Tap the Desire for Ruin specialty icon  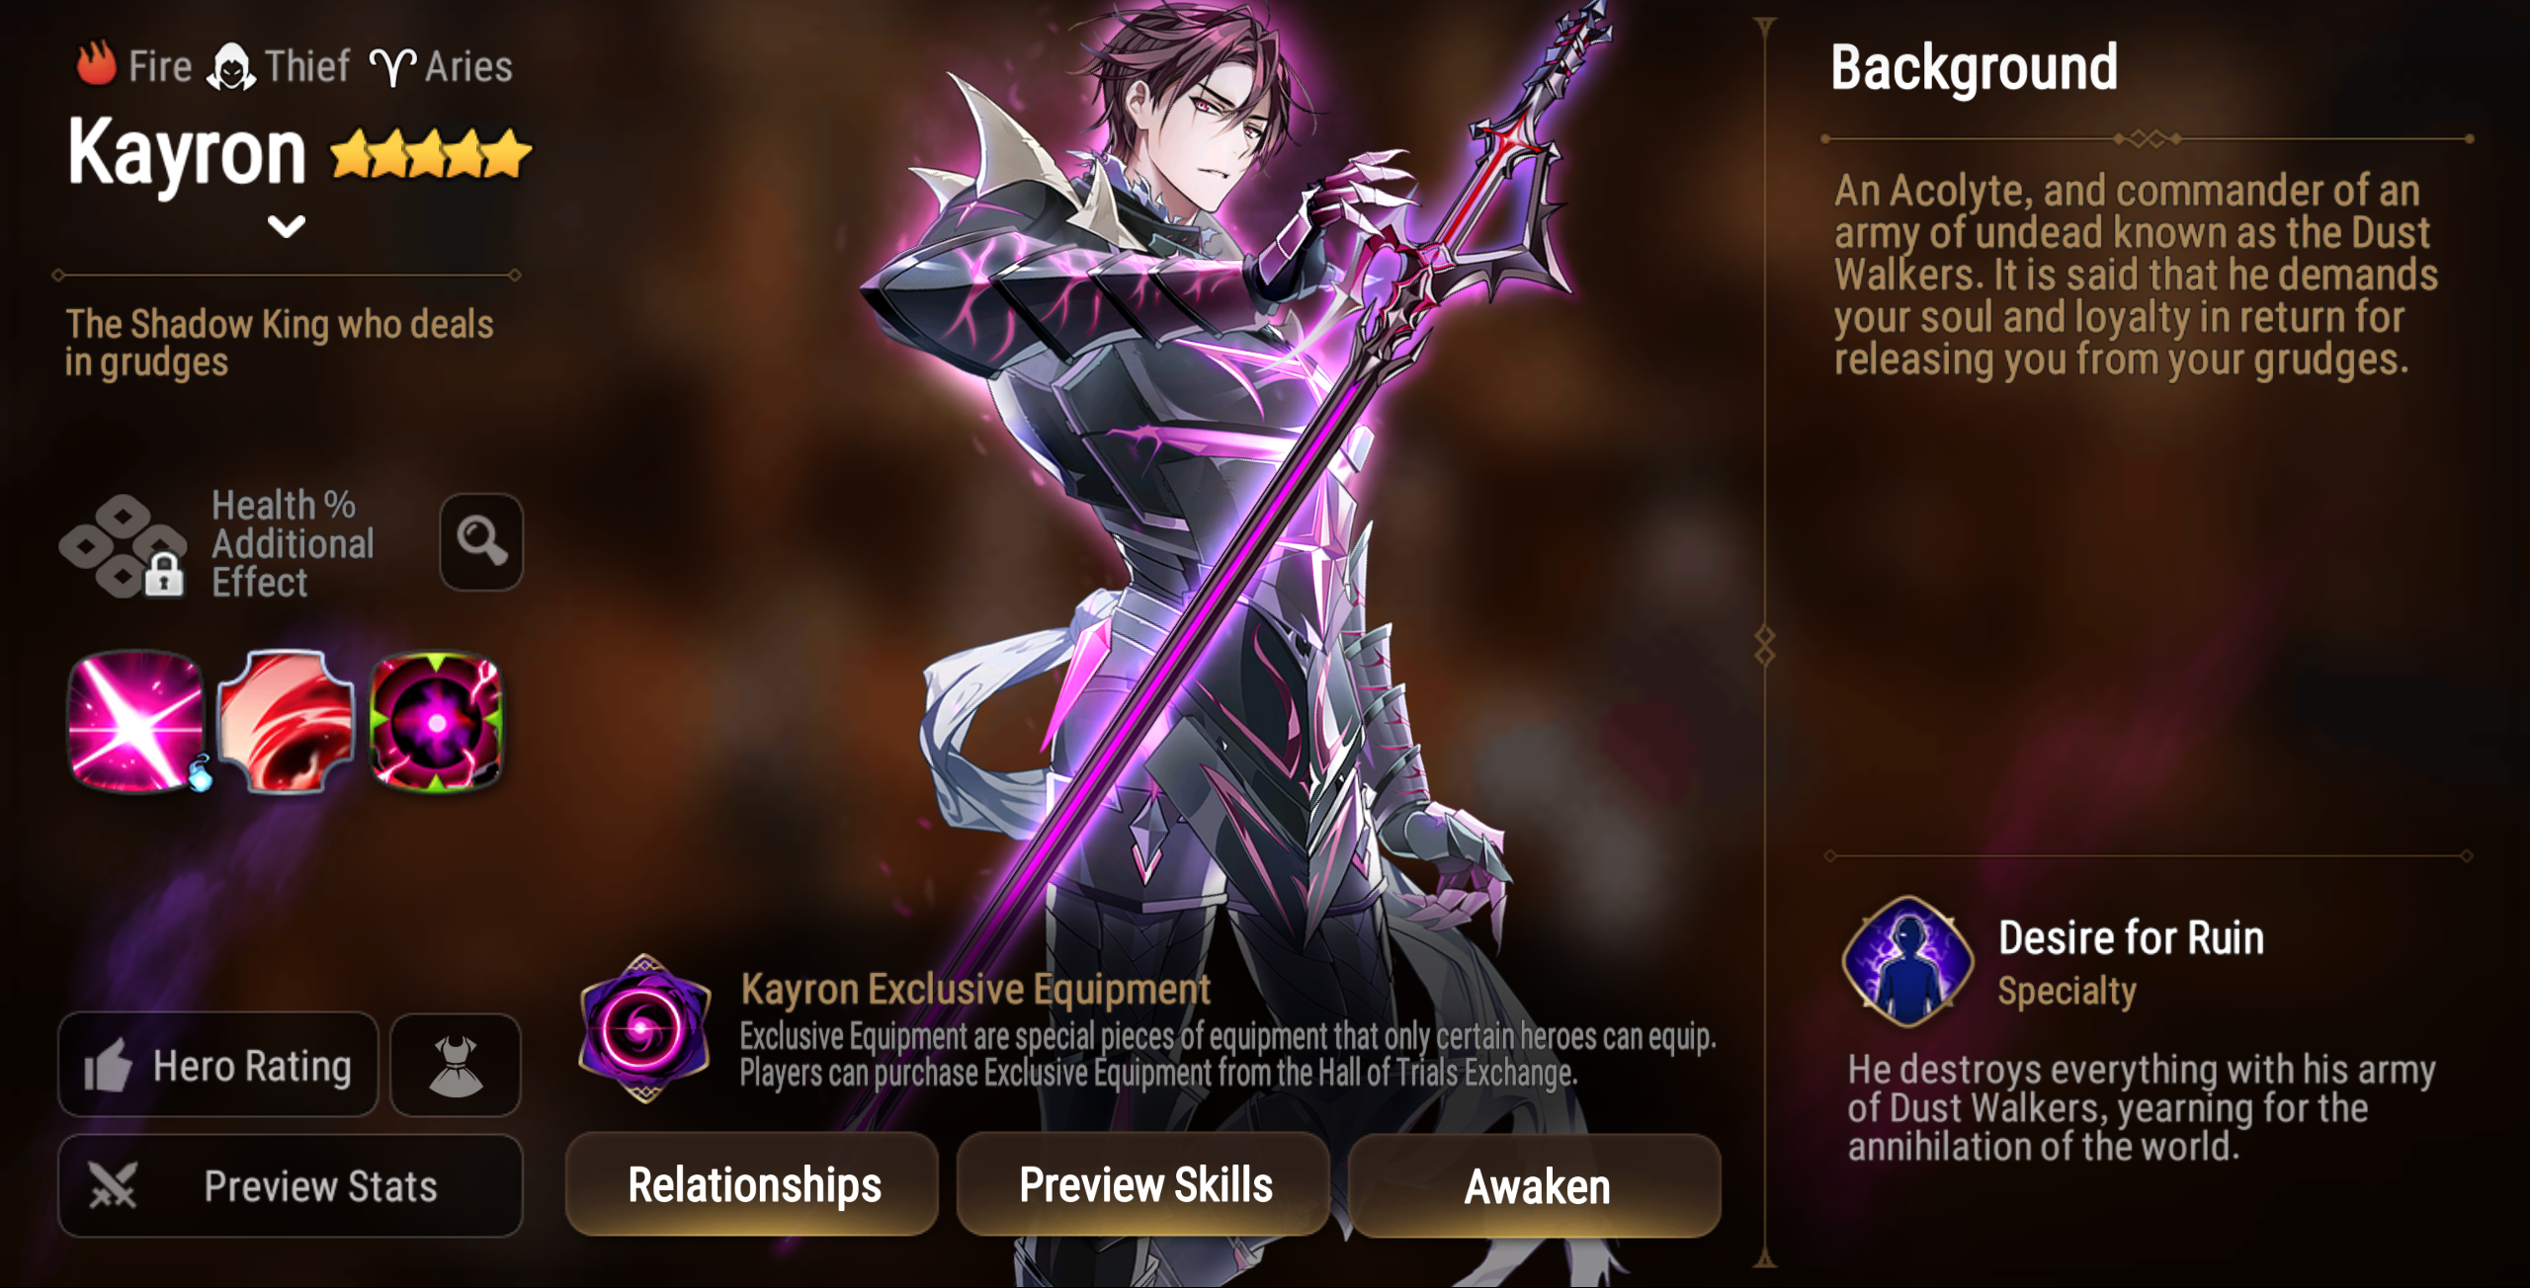pyautogui.click(x=1908, y=961)
